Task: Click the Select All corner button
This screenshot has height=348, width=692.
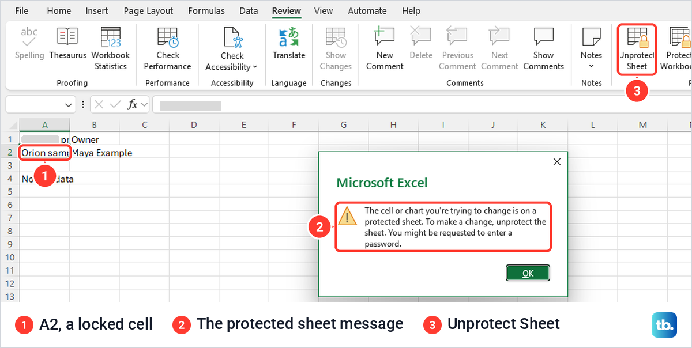Action: tap(10, 125)
